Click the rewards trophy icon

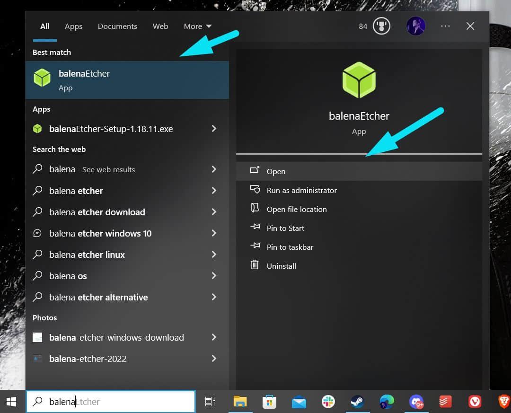click(x=381, y=26)
